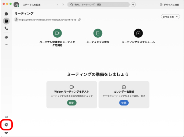This screenshot has height=137, width=184.
Task: Click calendar icon in connect calendar card
Action: point(124,87)
